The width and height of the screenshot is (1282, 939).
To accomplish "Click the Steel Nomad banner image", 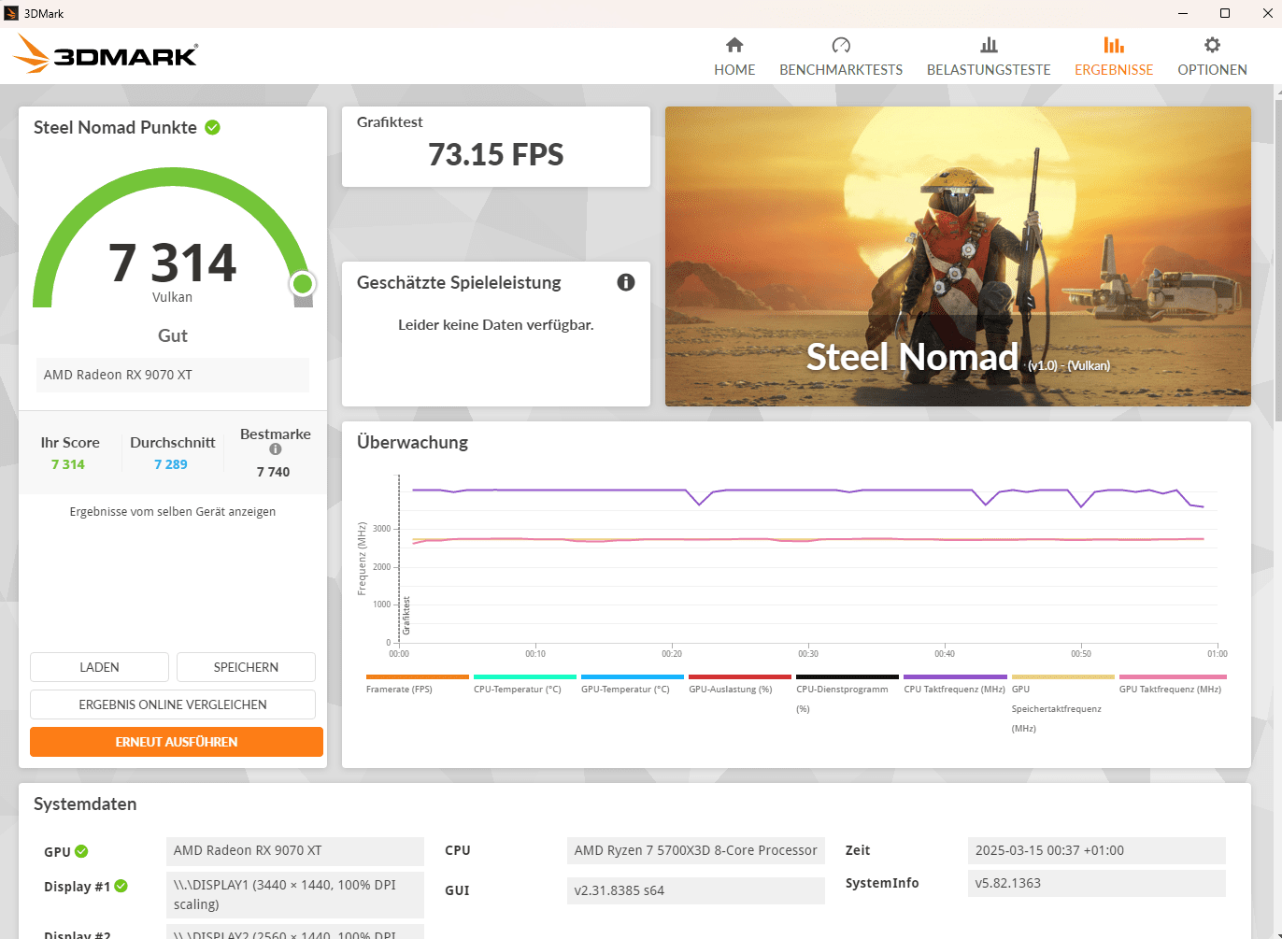I will click(x=958, y=256).
